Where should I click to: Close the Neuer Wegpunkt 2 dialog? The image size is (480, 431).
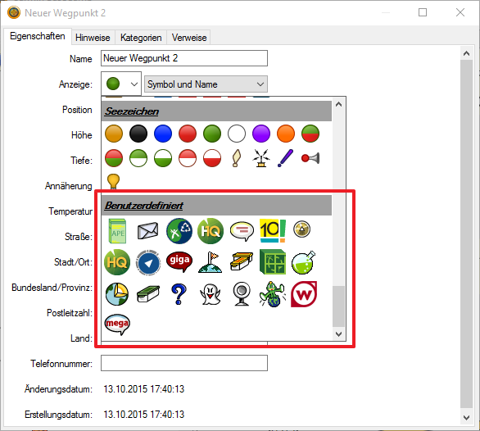click(460, 12)
